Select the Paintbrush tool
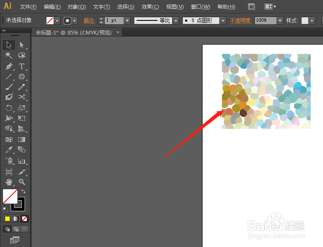The image size is (323, 247). pos(9,87)
